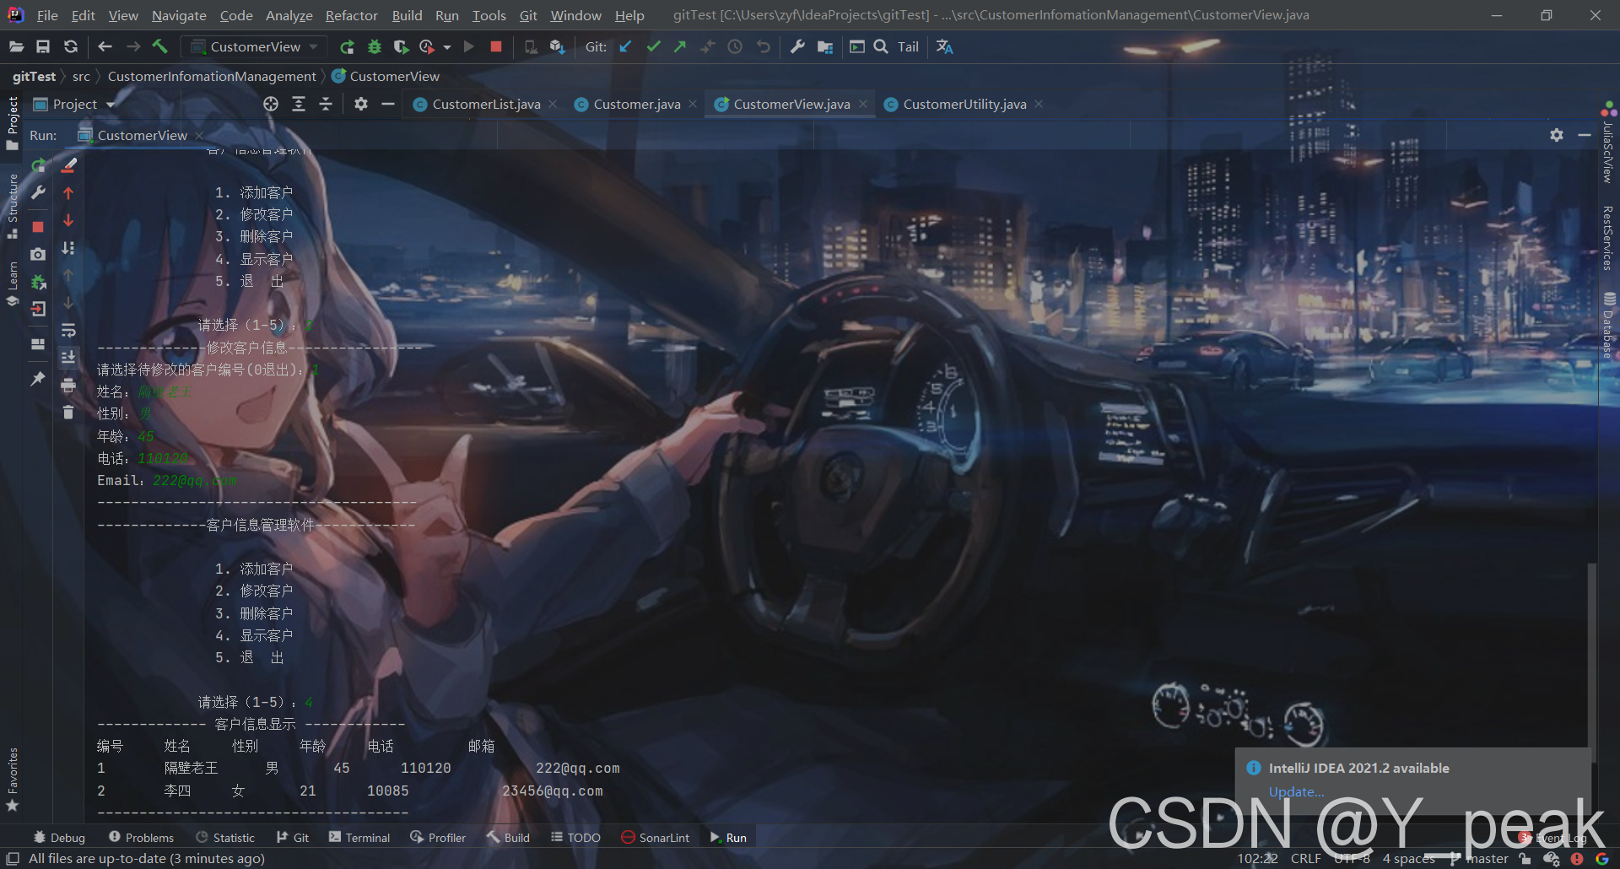Click the Tail toolbar button

[908, 47]
